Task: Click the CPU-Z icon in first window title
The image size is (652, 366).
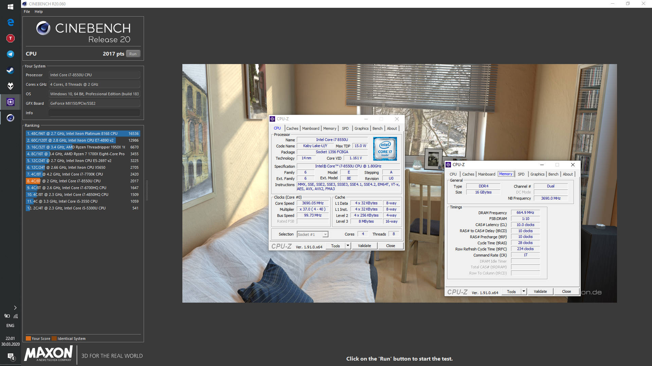Action: point(272,119)
